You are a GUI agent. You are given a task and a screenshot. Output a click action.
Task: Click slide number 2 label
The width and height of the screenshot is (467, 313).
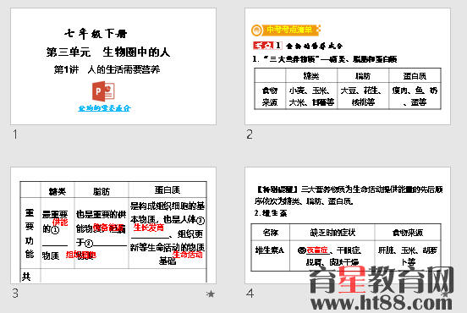(x=250, y=135)
